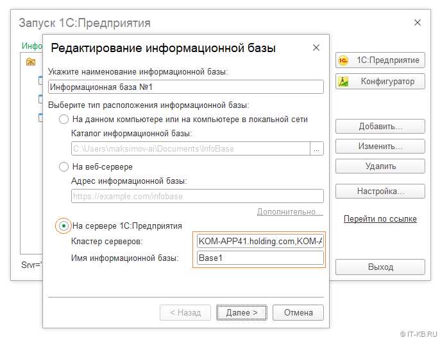This screenshot has height=338, width=440.
Task: Follow the Перейти по ссылке link
Action: (x=380, y=218)
